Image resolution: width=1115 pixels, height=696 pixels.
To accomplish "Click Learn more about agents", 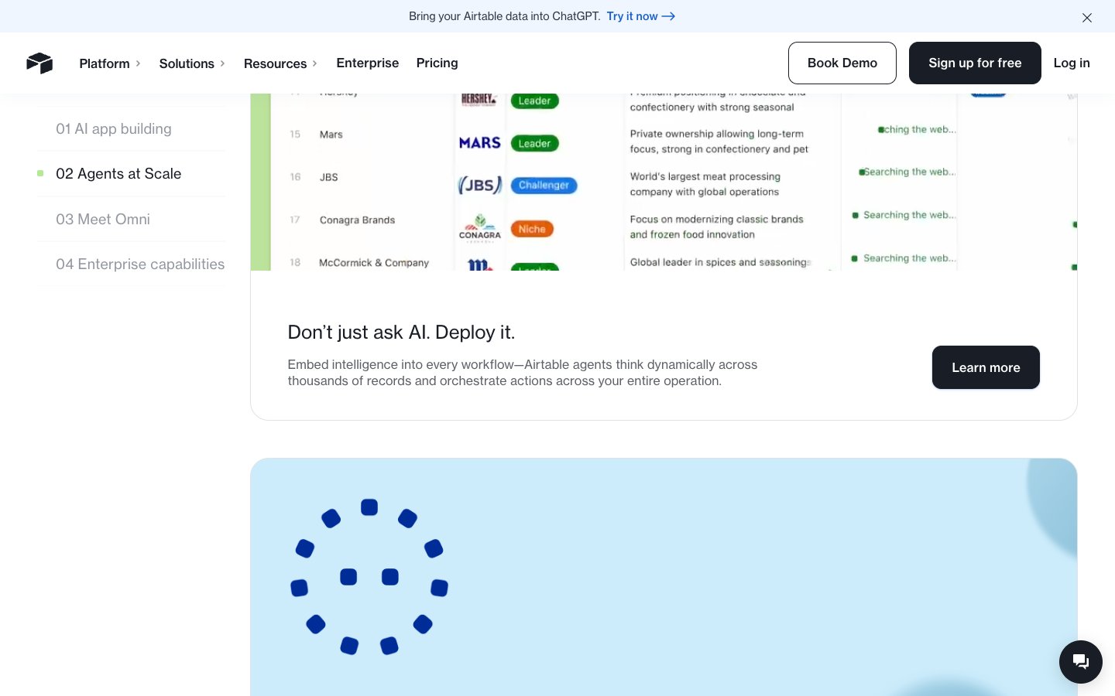I will tap(985, 367).
